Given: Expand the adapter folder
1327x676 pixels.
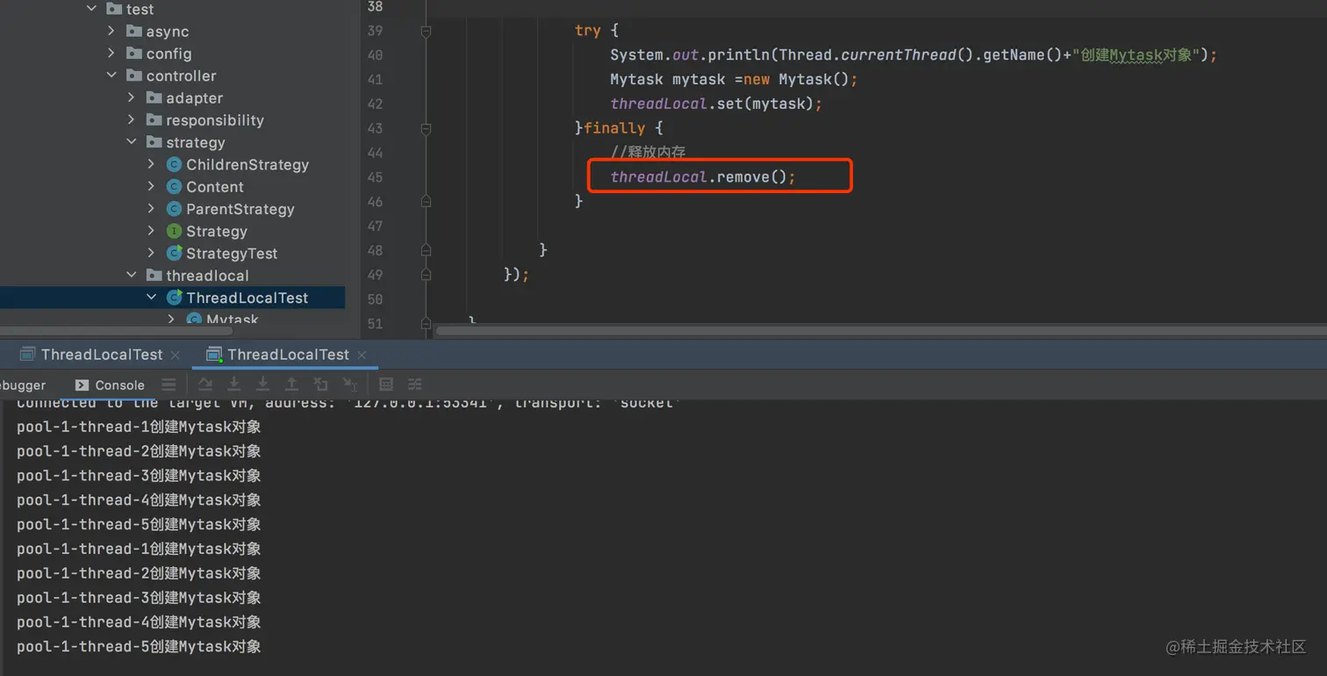Looking at the screenshot, I should click(x=131, y=97).
